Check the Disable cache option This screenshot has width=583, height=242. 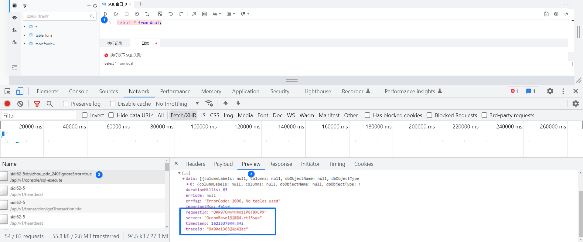113,104
